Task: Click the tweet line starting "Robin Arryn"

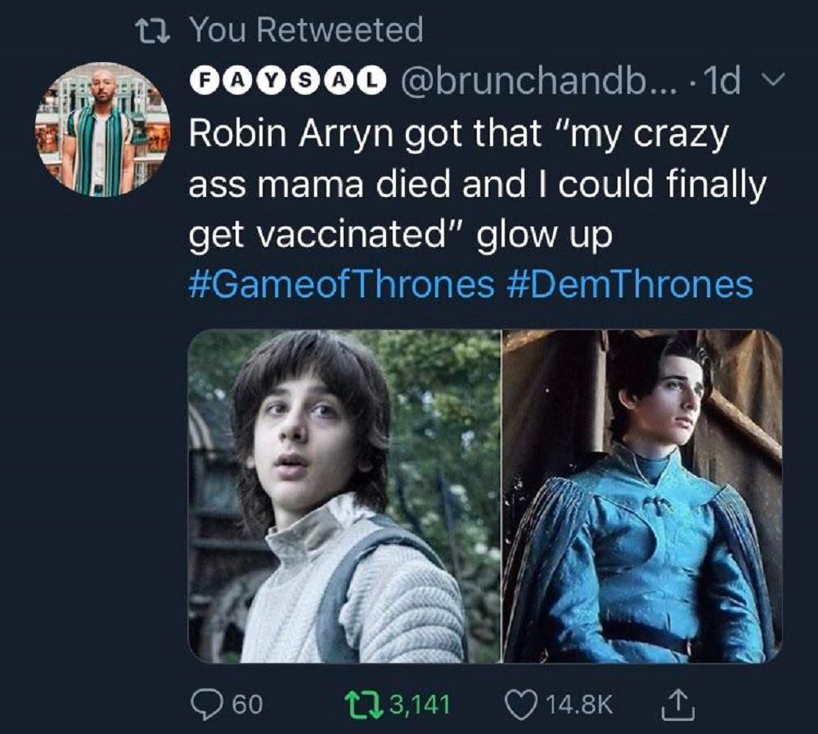Action: (x=458, y=136)
